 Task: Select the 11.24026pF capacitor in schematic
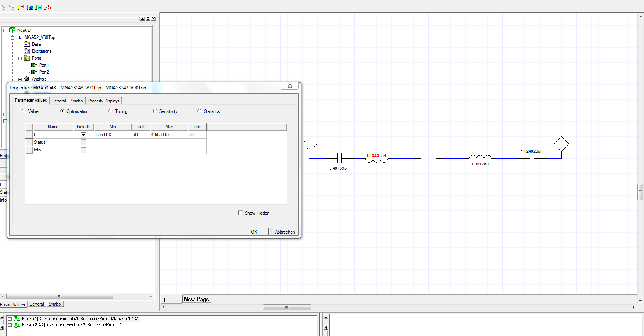click(x=532, y=158)
